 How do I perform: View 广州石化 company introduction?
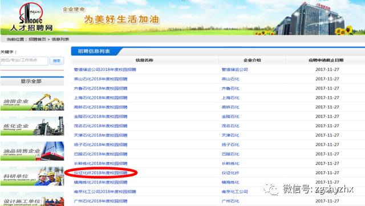tap(230, 201)
